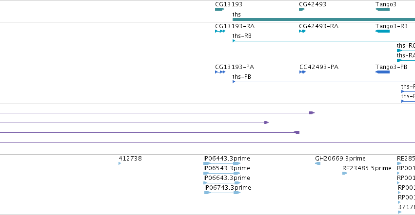Click the GH20669.3prime feature glyph
This screenshot has height=215, width=415.
pos(317,163)
